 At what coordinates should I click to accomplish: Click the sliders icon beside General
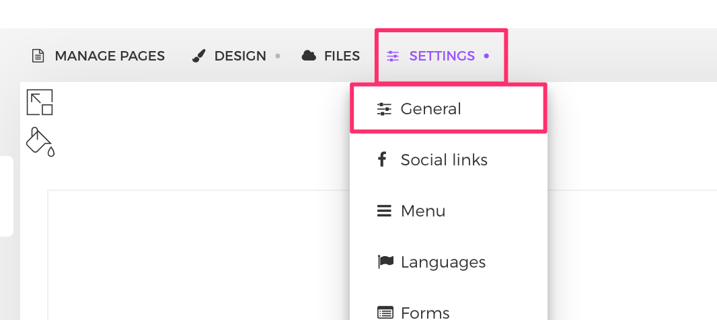[x=384, y=109]
